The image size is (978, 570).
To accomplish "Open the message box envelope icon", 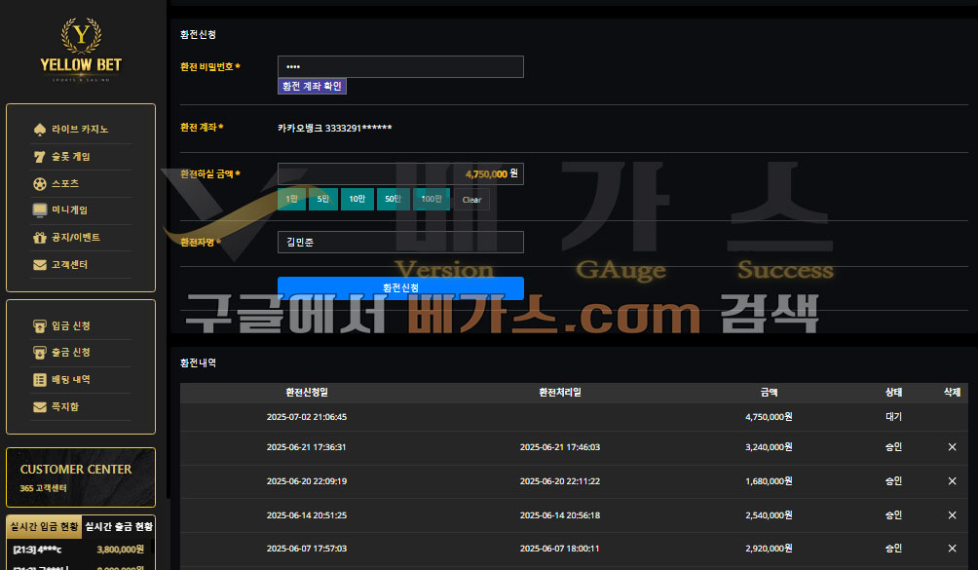I will [x=39, y=407].
